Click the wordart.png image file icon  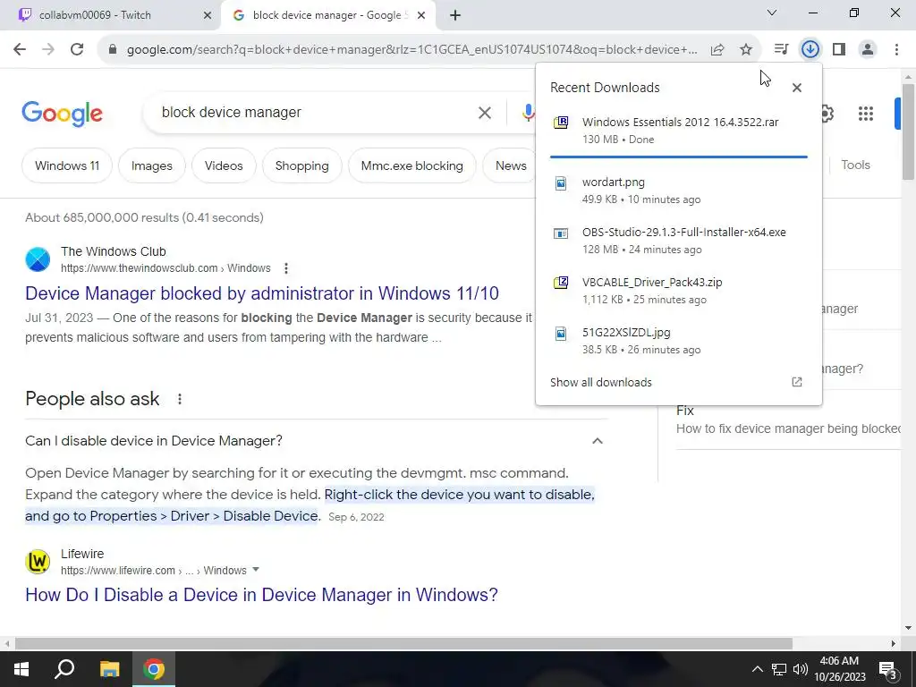(561, 183)
